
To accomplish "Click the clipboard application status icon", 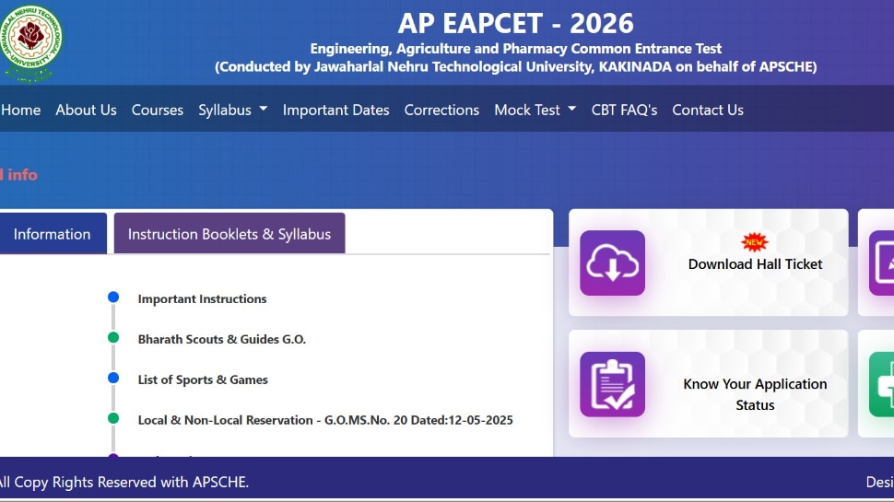I will point(612,384).
